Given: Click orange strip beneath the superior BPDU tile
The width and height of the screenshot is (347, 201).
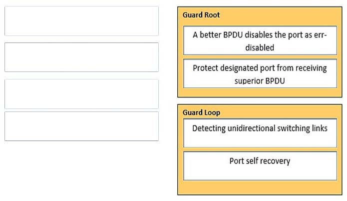Looking at the screenshot, I should click(260, 92).
